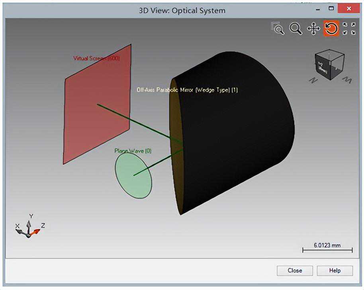Image resolution: width=364 pixels, height=290 pixels.
Task: Enable the pan view tool
Action: (313, 28)
